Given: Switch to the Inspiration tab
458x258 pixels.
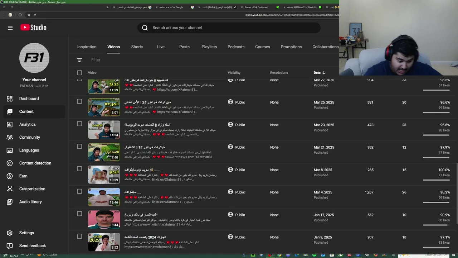Looking at the screenshot, I should click(x=87, y=47).
